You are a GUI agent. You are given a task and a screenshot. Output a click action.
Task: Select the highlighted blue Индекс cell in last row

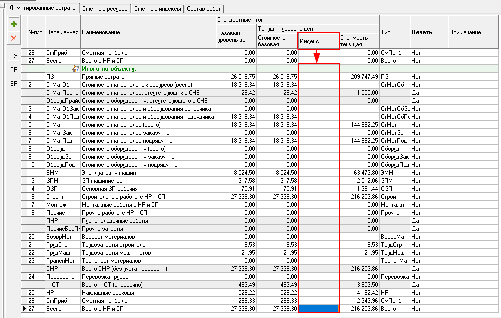[319, 309]
